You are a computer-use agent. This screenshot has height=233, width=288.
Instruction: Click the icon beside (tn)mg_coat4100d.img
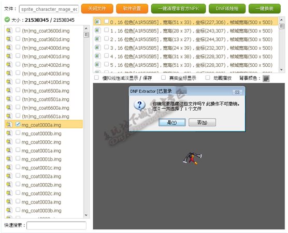(x=9, y=82)
